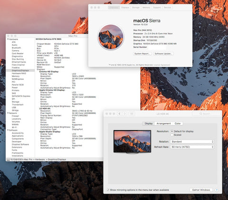
Task: Open the Refresh Rate 60 Hertz dropdown
Action: click(192, 147)
